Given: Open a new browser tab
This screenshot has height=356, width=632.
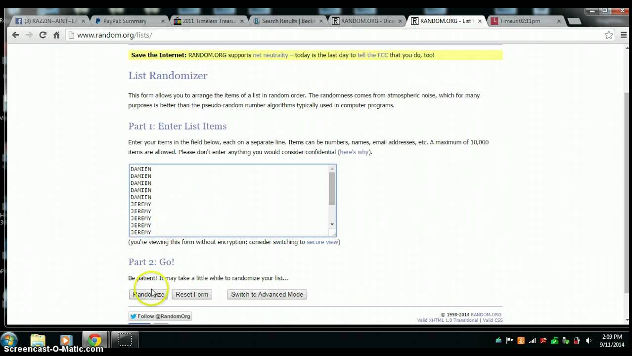Looking at the screenshot, I should 574,21.
